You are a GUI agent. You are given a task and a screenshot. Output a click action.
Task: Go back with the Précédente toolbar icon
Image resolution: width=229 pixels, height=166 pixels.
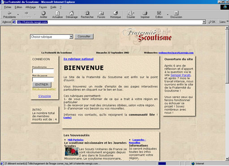tap(9, 15)
